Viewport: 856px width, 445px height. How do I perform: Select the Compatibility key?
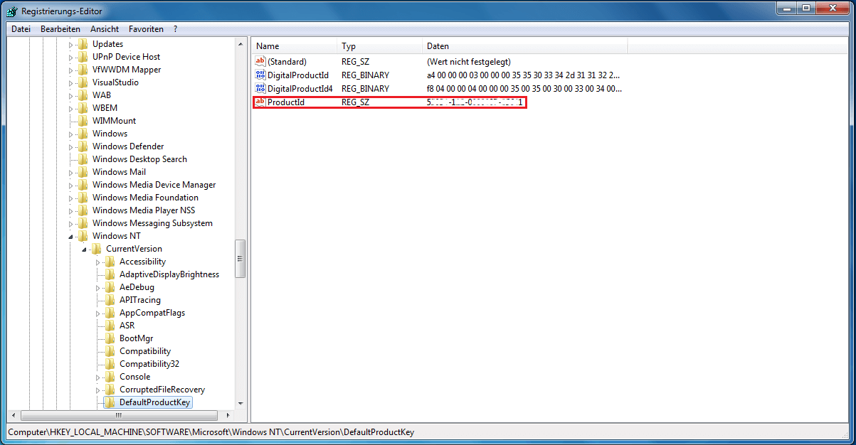point(145,351)
